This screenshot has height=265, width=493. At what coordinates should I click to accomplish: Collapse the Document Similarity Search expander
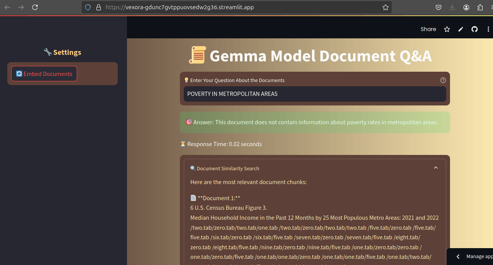coord(436,168)
